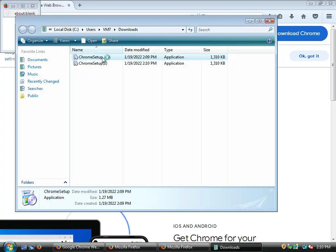
Task: Click the taskbar clock 2:10 PM
Action: pyautogui.click(x=323, y=247)
